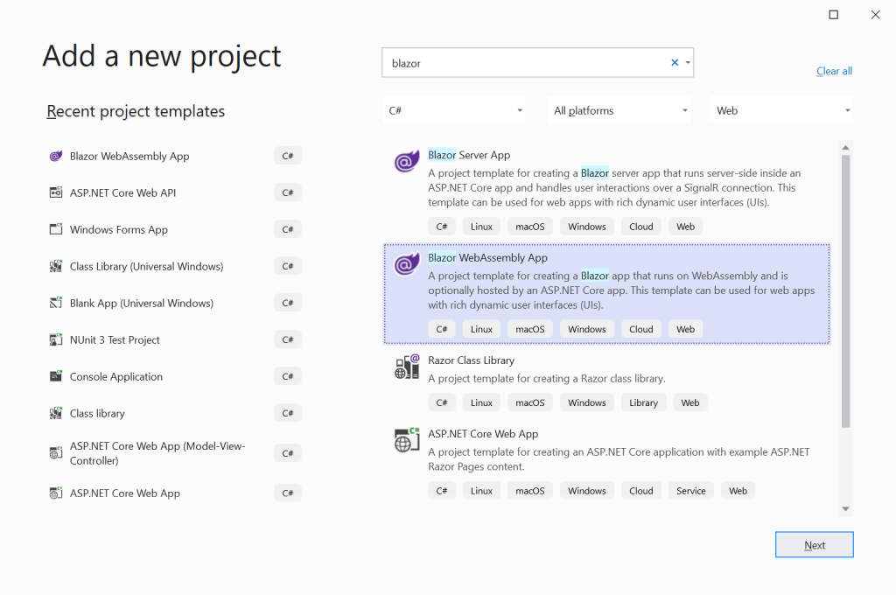896x595 pixels.
Task: Click the NUnit 3 Test Project icon
Action: coord(56,339)
